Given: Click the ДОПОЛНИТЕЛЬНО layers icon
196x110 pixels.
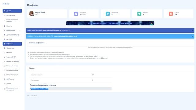Looking at the screenshot, I should (x=5, y=35).
